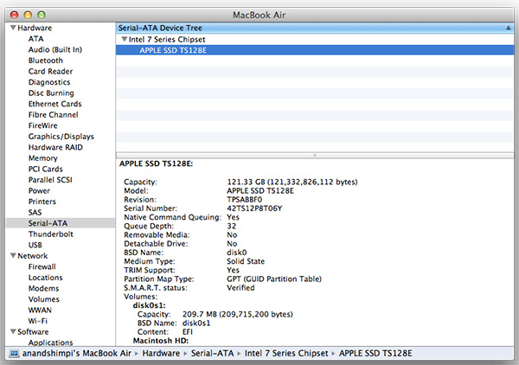Select Disc Burning in the sidebar
Viewport: 519px width, 365px height.
pyautogui.click(x=51, y=93)
